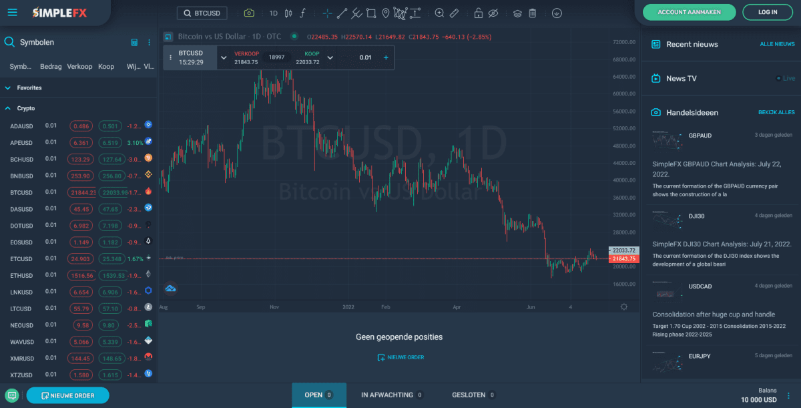The height and width of the screenshot is (408, 801).
Task: Switch to the GESLOTEN tab
Action: pyautogui.click(x=473, y=395)
